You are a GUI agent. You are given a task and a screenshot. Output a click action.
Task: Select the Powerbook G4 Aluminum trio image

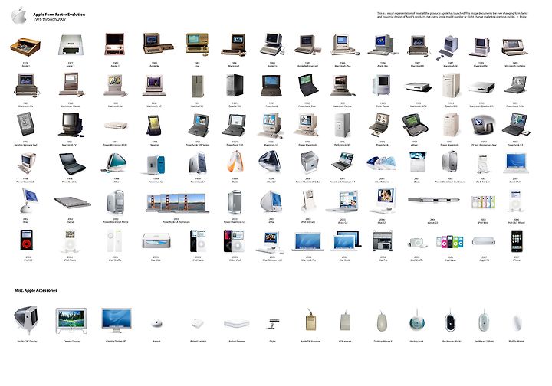pyautogui.click(x=177, y=203)
